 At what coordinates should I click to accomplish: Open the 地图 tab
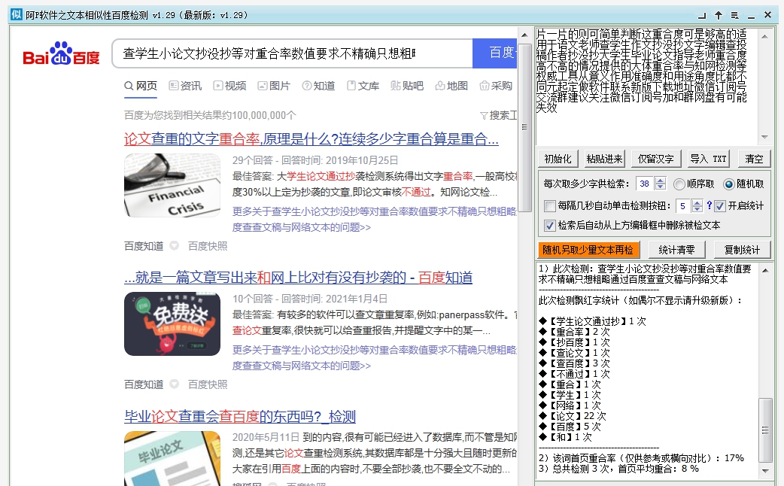[451, 86]
